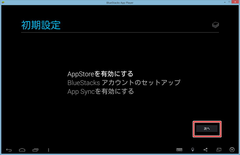Click the BlueStacks App Player title bar
Viewport: 240px width, 155px height.
pos(120,2)
